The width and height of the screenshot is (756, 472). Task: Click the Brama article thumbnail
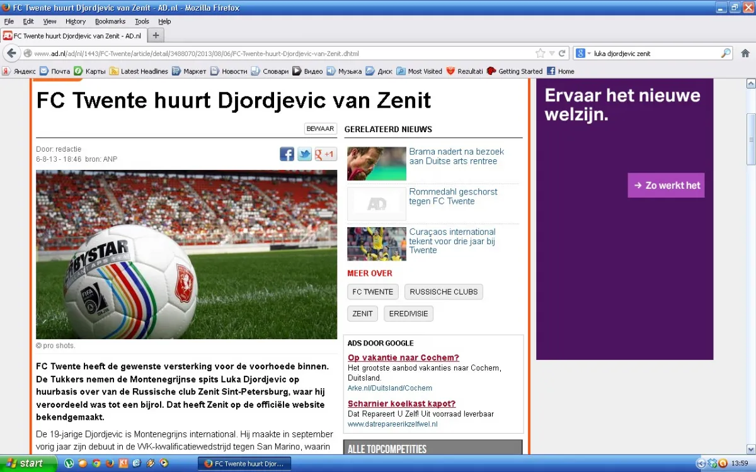tap(377, 164)
